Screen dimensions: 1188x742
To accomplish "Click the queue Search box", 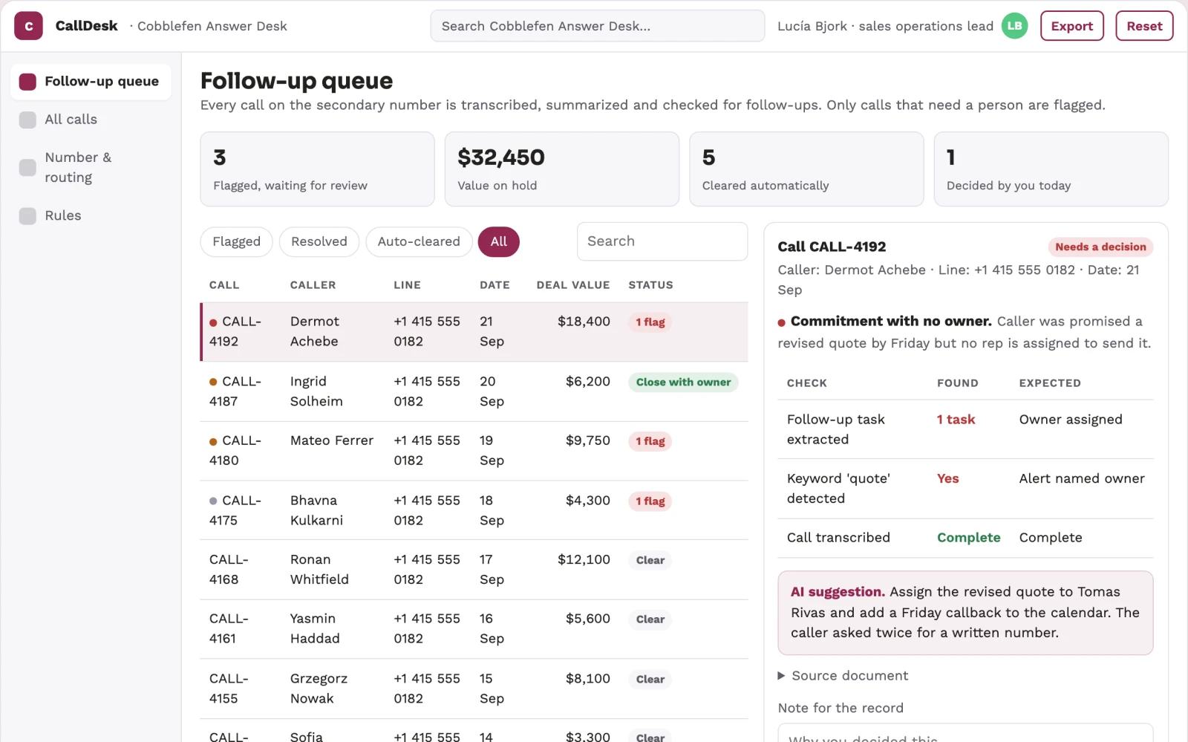I will tap(662, 241).
